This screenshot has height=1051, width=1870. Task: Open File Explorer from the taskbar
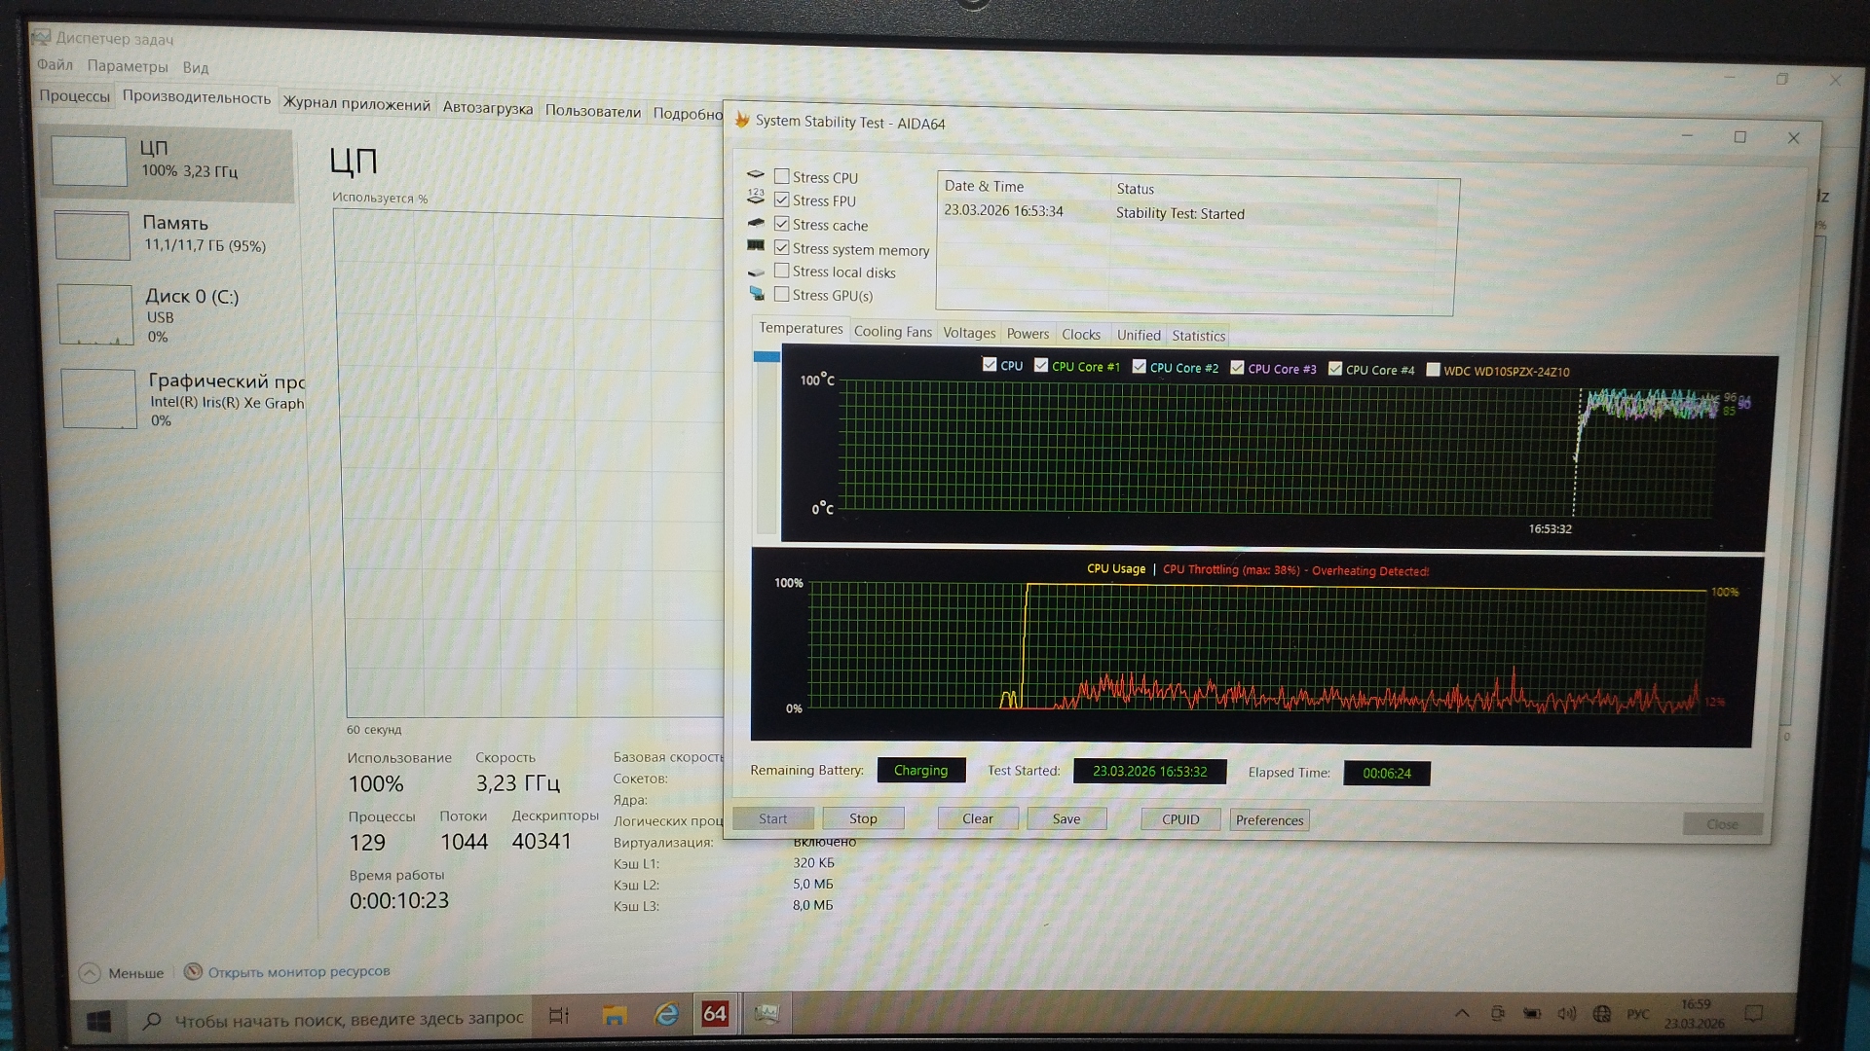point(614,1015)
